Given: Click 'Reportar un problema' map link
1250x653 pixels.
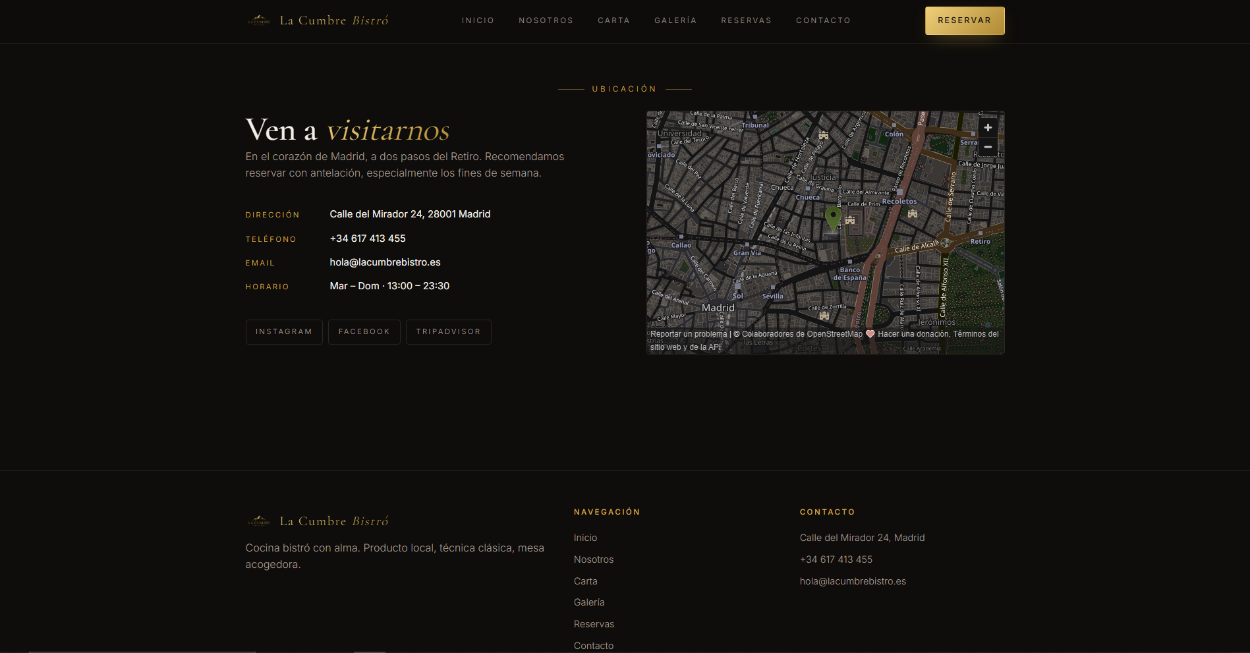Looking at the screenshot, I should [689, 334].
